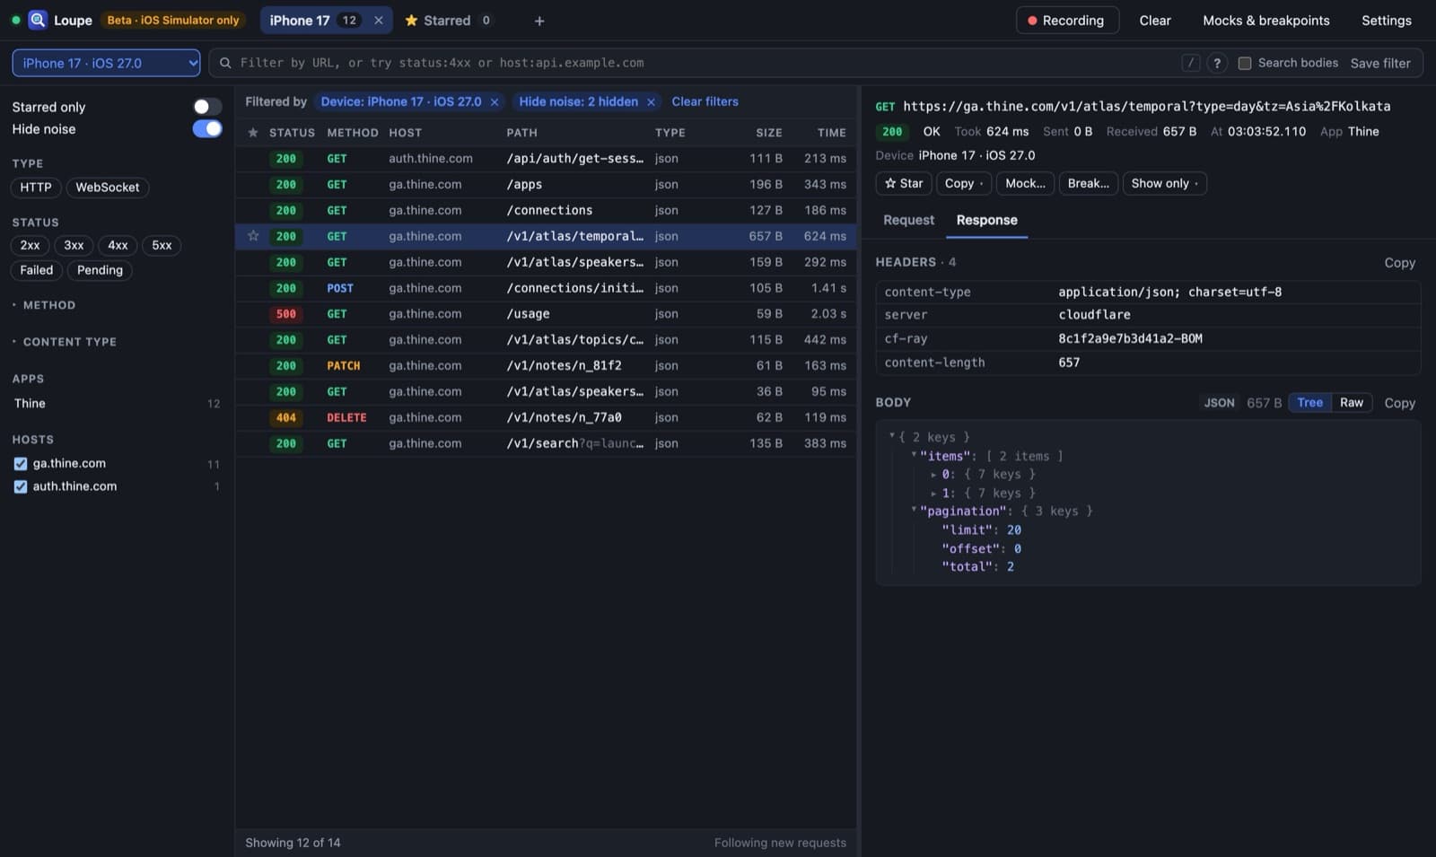
Task: Click the Starred tab star icon
Action: [x=411, y=20]
